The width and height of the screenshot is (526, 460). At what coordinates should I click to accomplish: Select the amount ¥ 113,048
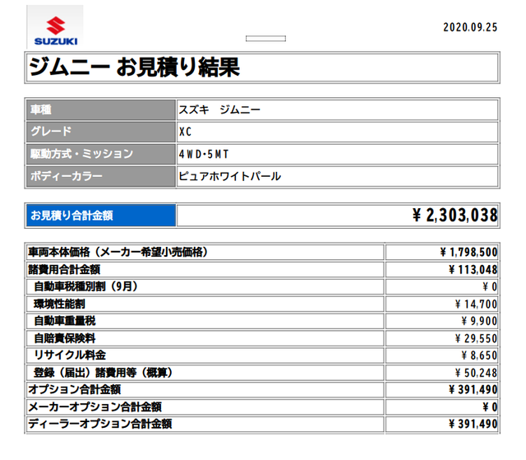coord(473,270)
